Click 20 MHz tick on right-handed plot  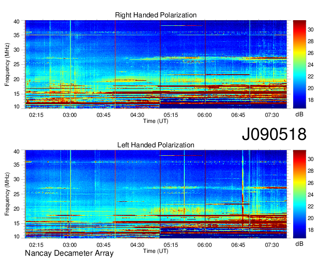point(16,79)
